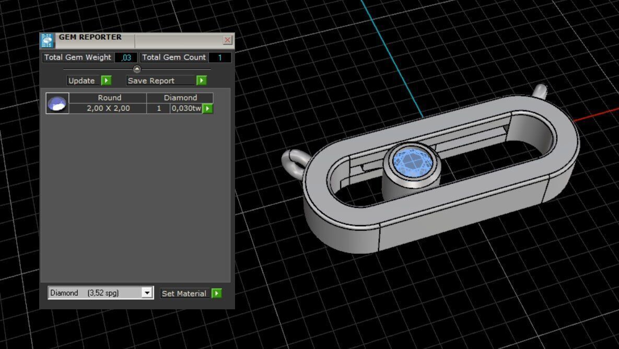Screen dimensions: 619x349
Task: Click the 2,00 X 2,00 size cell
Action: [x=108, y=108]
